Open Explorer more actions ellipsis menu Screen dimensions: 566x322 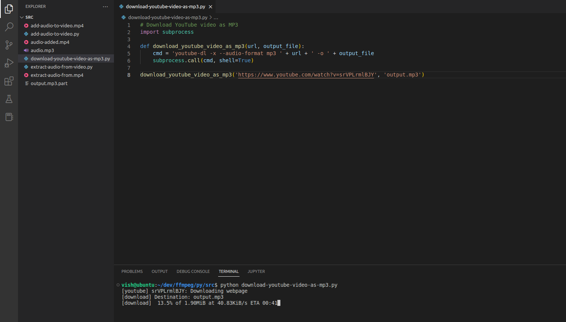(x=105, y=6)
